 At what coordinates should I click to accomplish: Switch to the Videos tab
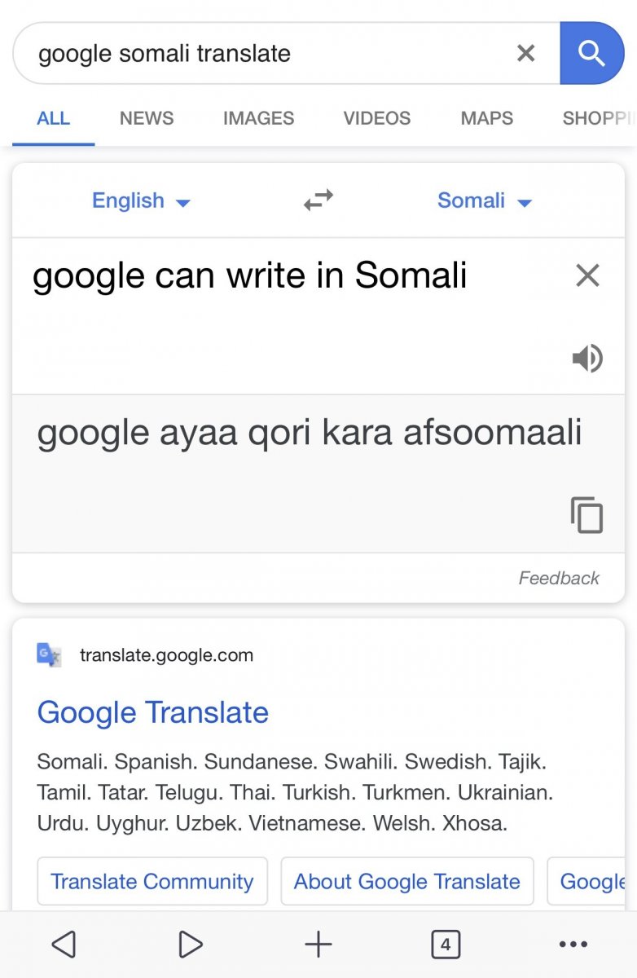pyautogui.click(x=377, y=118)
